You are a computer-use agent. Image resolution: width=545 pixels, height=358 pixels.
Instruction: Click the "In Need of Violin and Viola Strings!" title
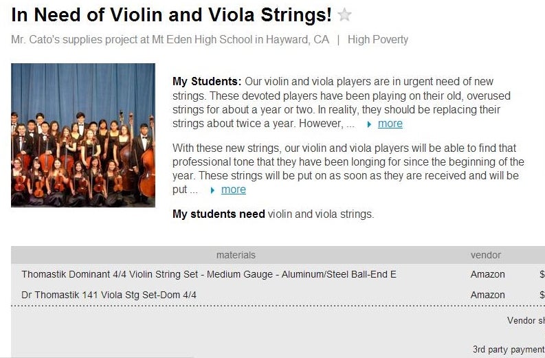click(x=172, y=14)
